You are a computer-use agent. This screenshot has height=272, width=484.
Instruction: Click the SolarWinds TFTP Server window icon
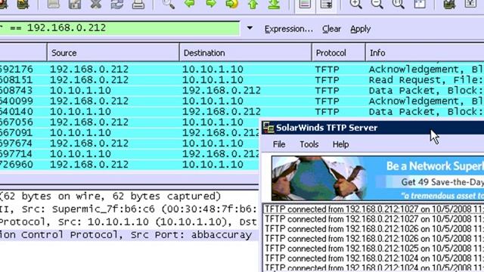coord(268,128)
